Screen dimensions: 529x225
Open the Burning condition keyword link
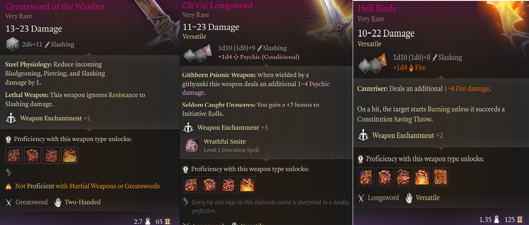tap(439, 109)
